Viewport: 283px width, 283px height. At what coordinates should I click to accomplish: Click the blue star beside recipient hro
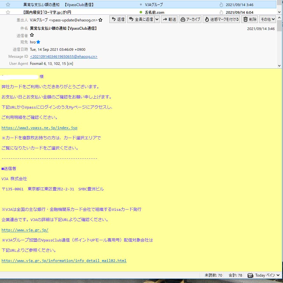(38, 42)
